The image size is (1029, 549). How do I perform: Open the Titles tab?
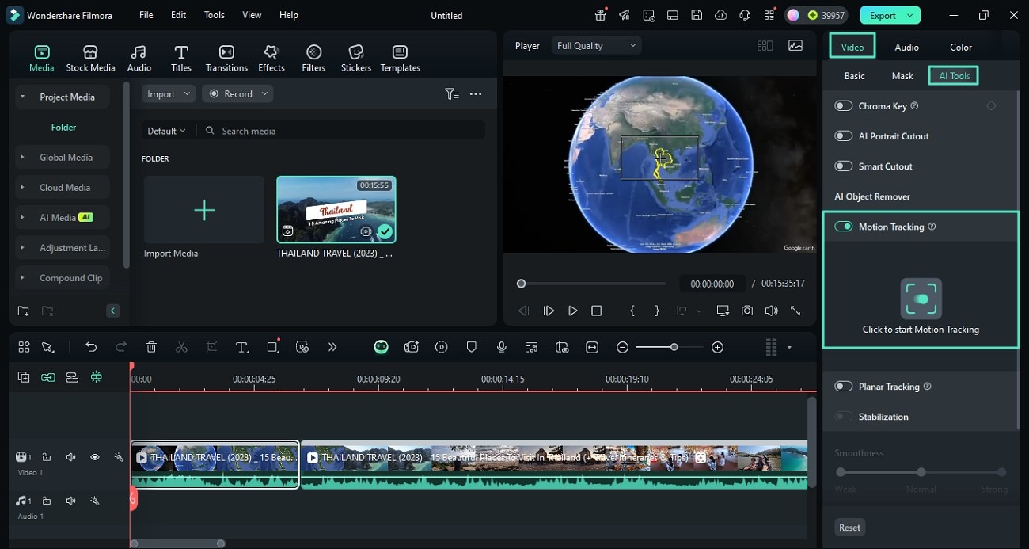181,59
